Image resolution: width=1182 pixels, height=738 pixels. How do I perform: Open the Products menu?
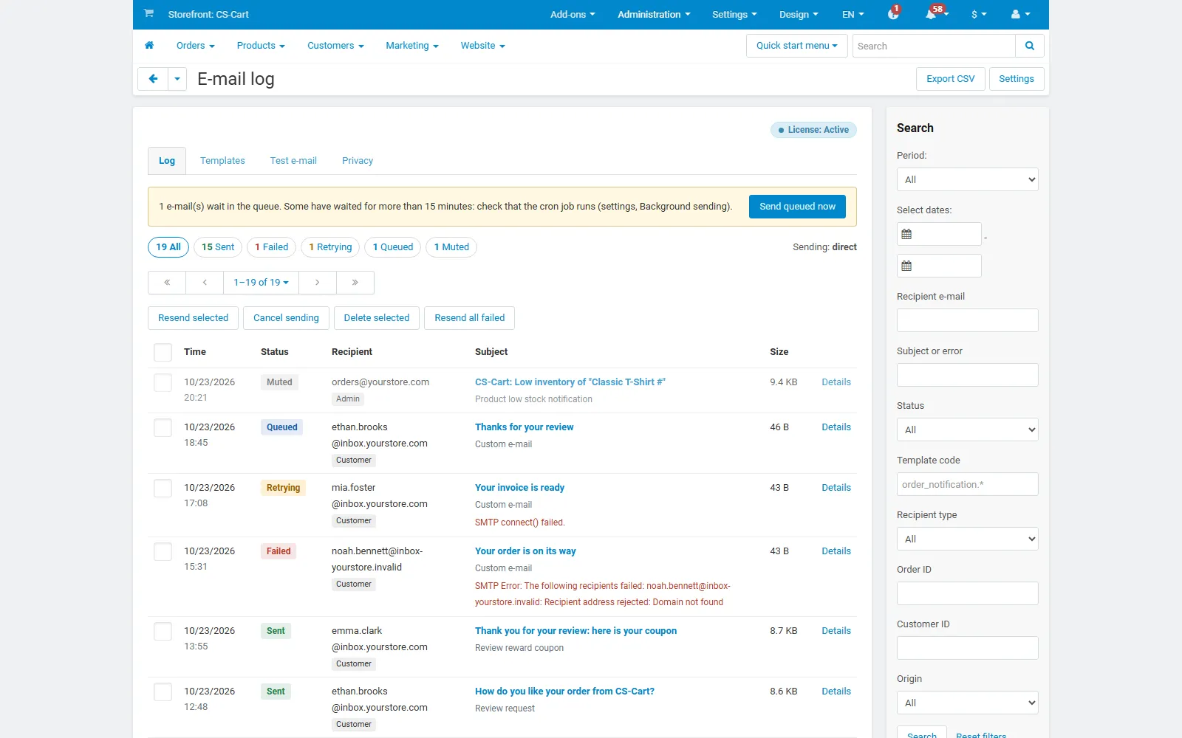point(261,46)
